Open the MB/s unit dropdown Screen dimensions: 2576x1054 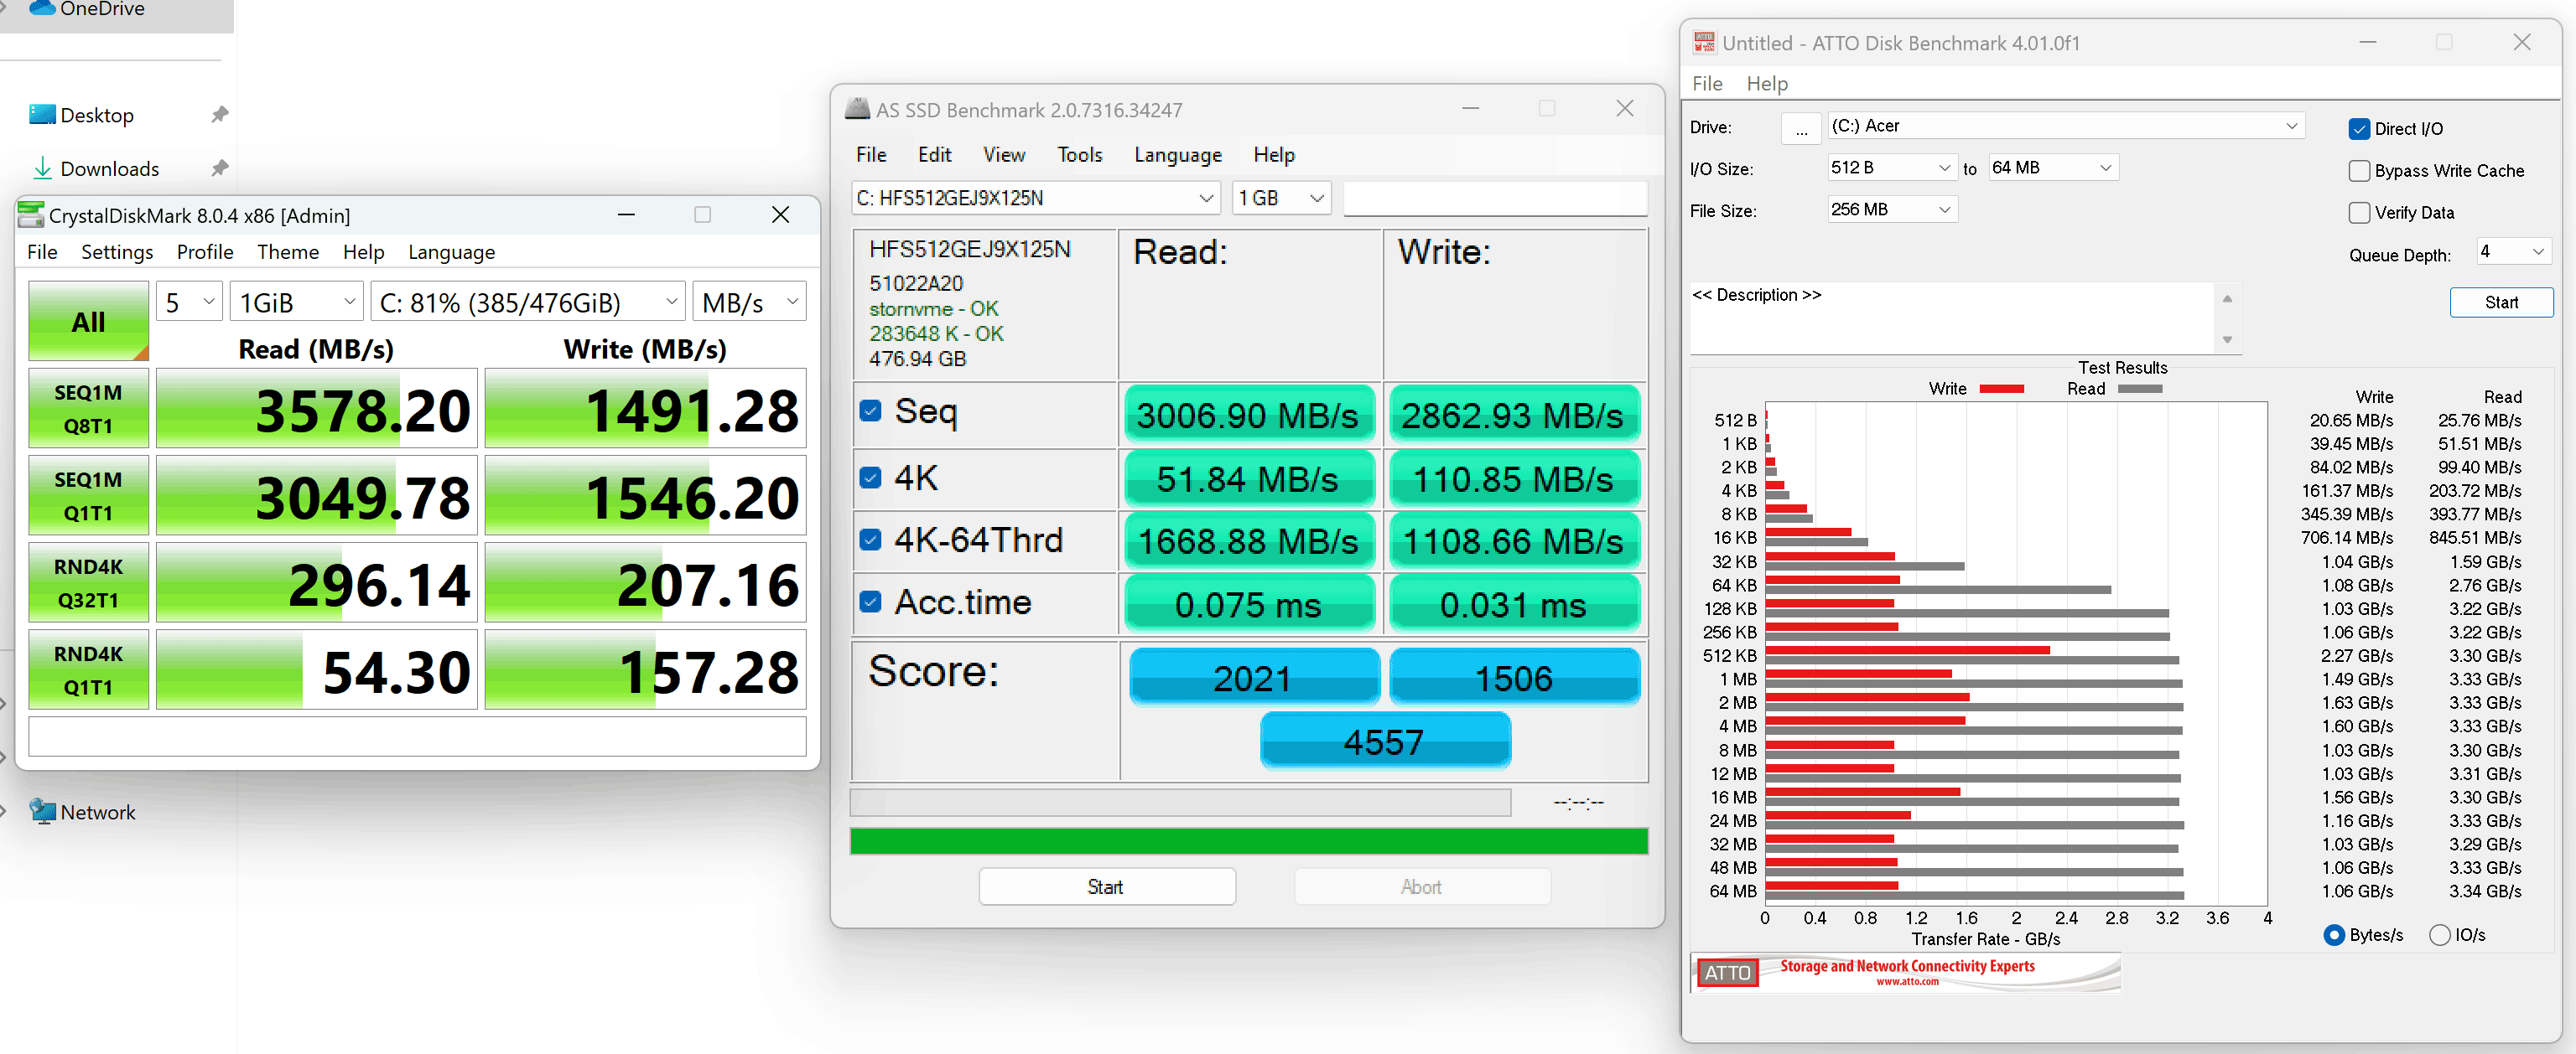click(749, 302)
